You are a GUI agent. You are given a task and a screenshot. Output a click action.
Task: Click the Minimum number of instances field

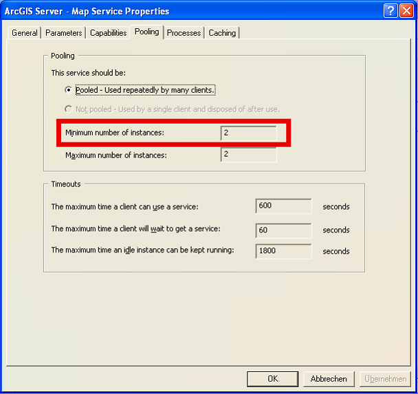click(x=248, y=133)
